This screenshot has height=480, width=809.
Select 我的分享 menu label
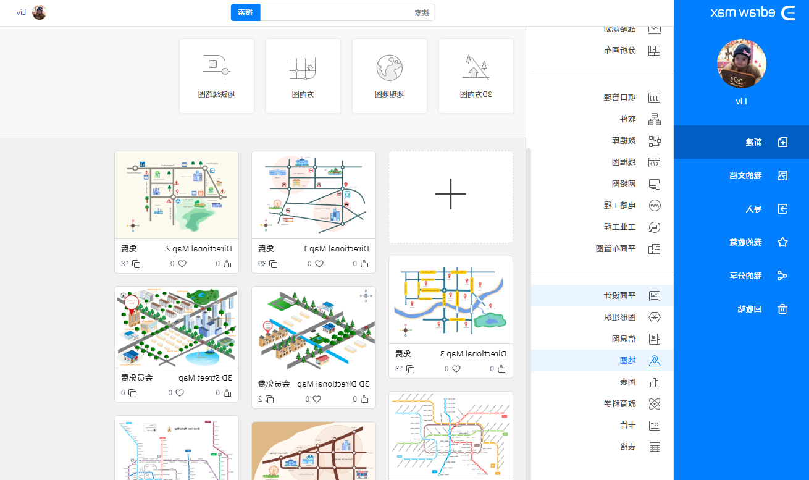tap(746, 276)
